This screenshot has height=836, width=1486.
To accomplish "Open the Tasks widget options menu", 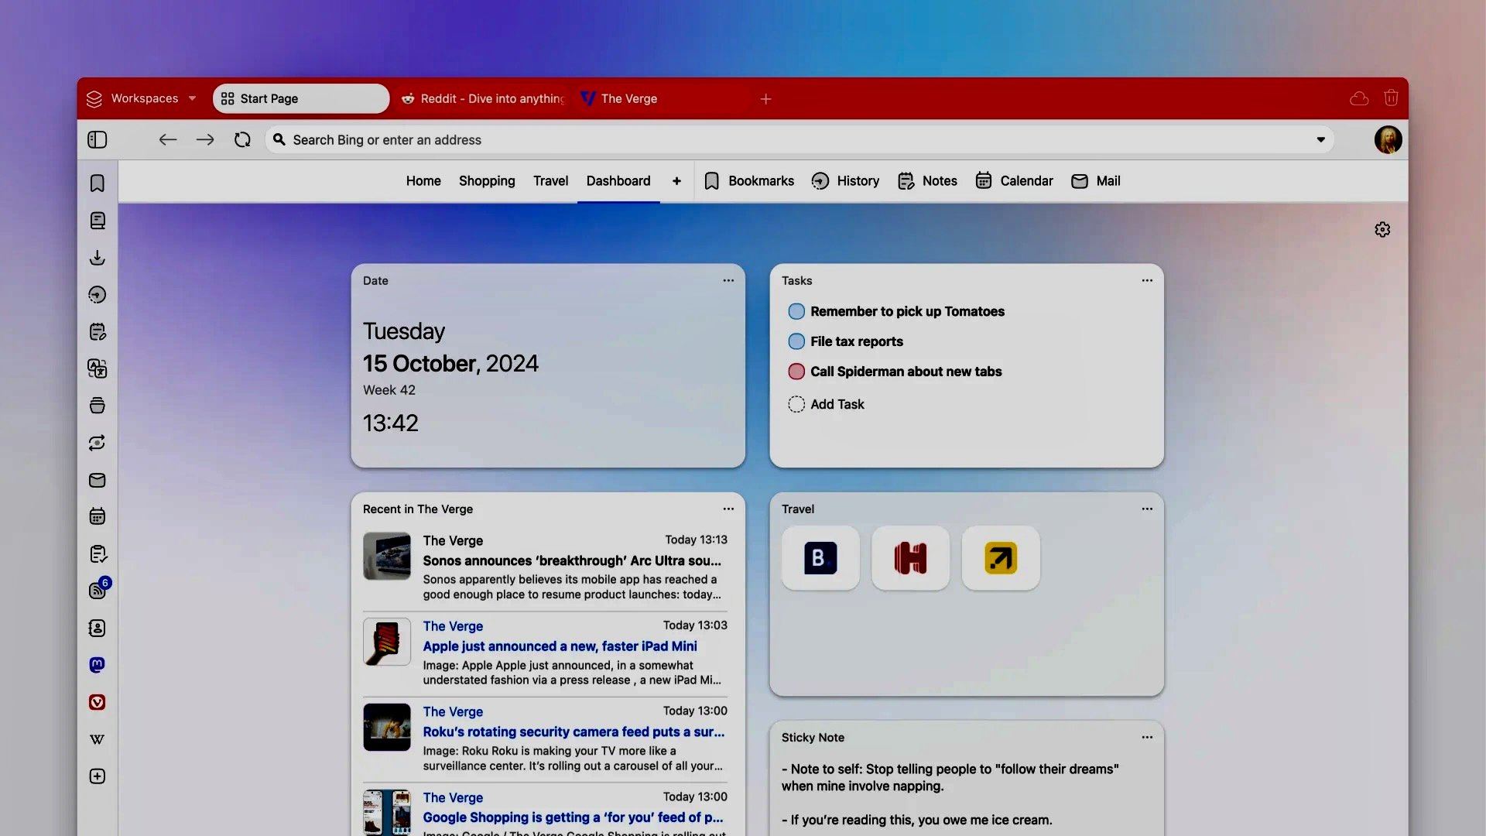I will point(1146,280).
